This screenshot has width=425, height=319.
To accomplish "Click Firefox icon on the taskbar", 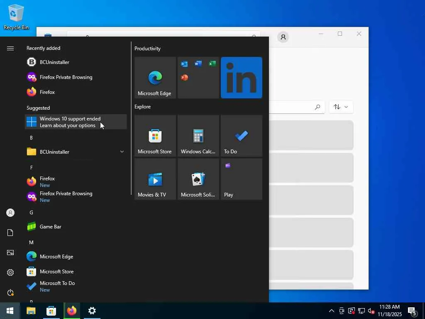I will click(72, 311).
